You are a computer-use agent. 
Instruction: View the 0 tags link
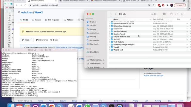pos(54,40)
